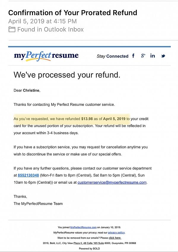The image size is (178, 252).
Task: Open the Facebook icon in the header
Action: click(133, 56)
